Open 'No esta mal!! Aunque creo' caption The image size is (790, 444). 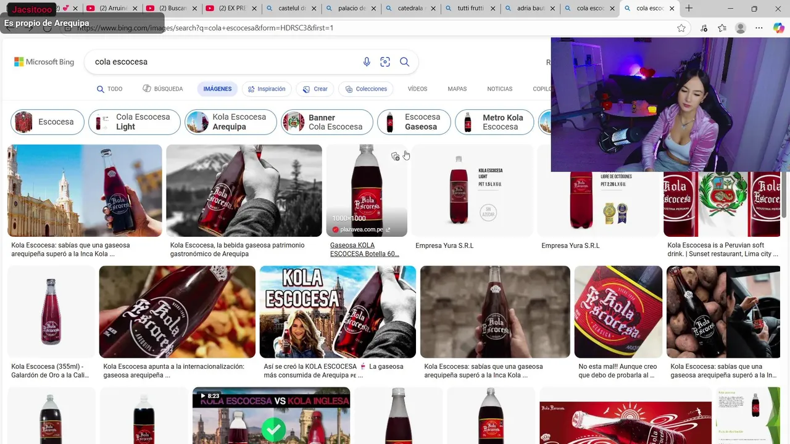(x=618, y=371)
